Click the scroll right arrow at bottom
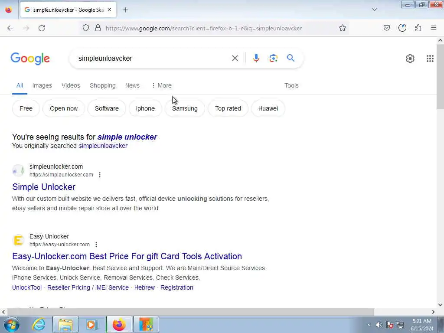This screenshot has height=333, width=444. 433,312
